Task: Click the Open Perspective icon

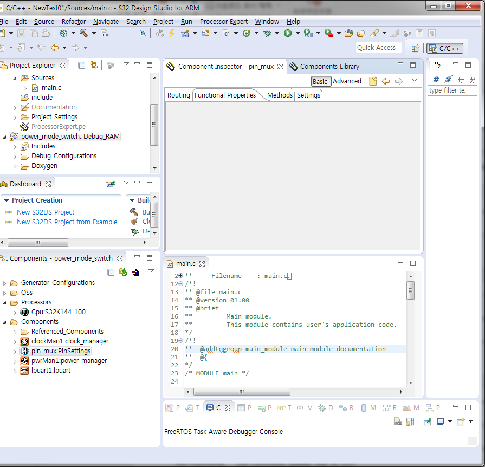Action: click(416, 48)
